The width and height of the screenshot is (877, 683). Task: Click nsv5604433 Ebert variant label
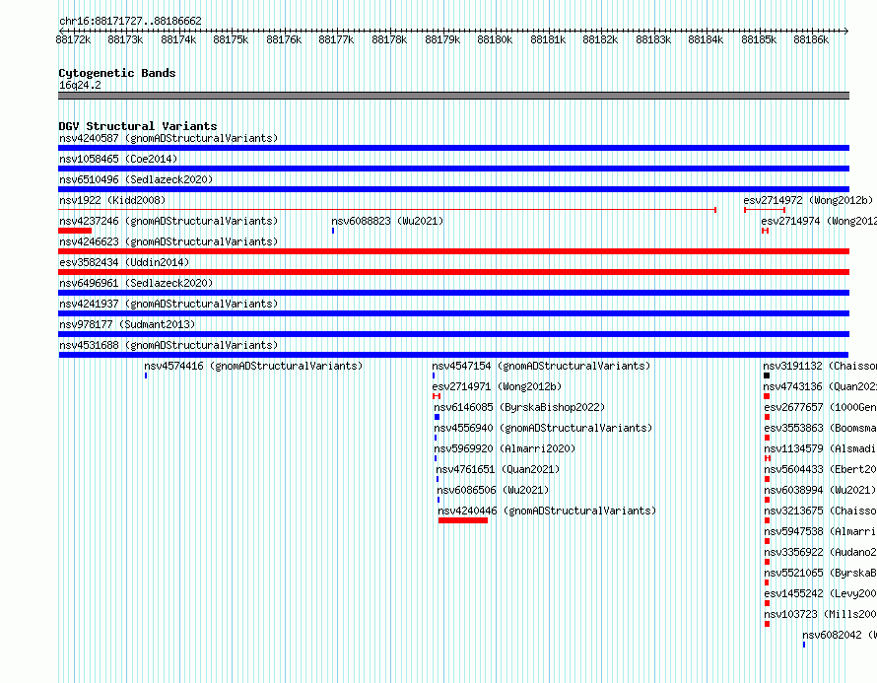click(821, 469)
